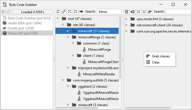Screen dimensions: 192x110
Task: Click the MinecraftMetaReader Java class icon
Action: click(79, 74)
